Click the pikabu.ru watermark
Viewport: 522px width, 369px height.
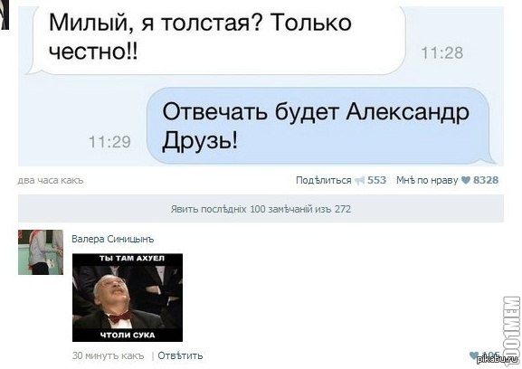tap(498, 360)
